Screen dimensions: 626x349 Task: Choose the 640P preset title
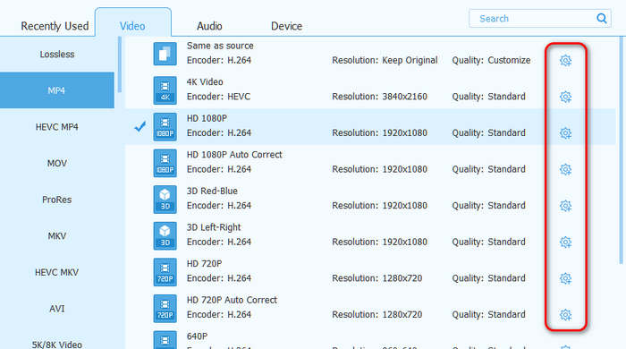[x=197, y=336]
